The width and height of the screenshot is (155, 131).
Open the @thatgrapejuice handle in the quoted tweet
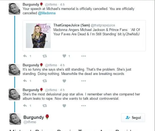(x=103, y=25)
